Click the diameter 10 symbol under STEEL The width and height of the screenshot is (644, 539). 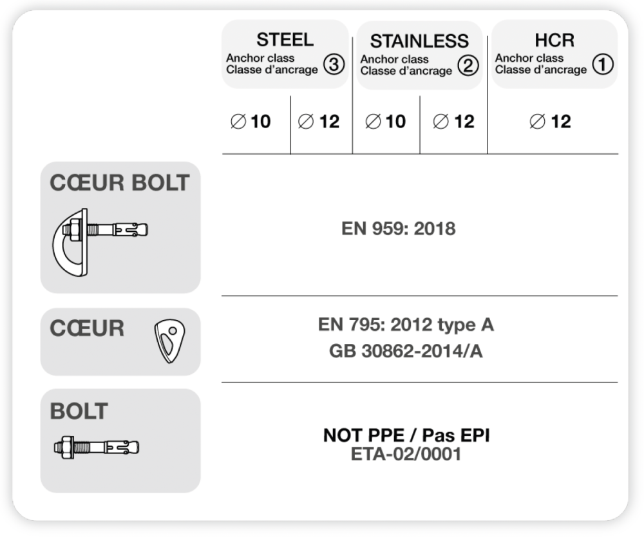[238, 122]
